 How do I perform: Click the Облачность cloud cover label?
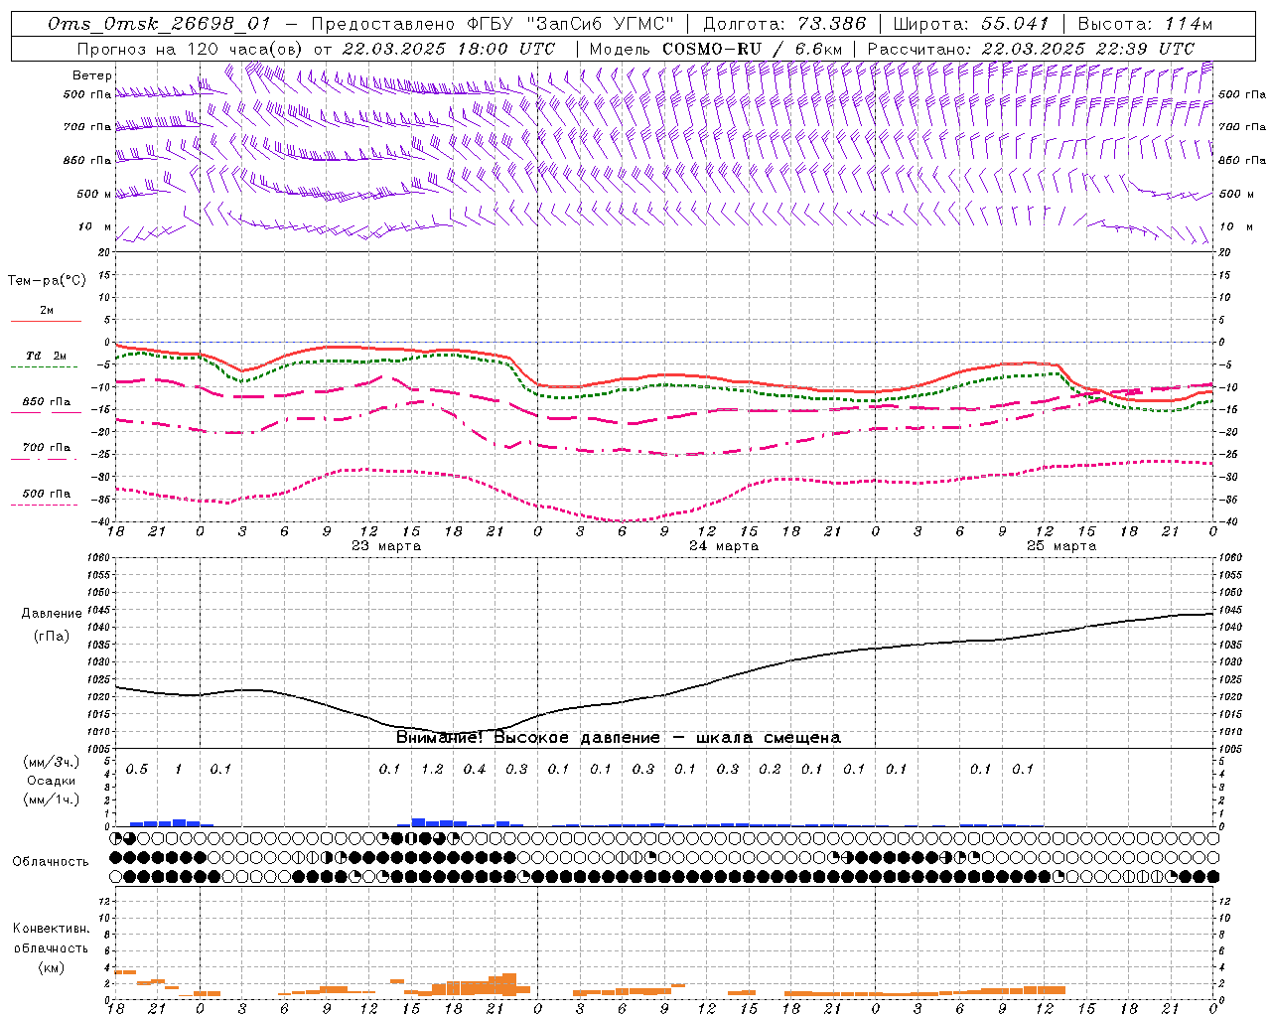[51, 862]
